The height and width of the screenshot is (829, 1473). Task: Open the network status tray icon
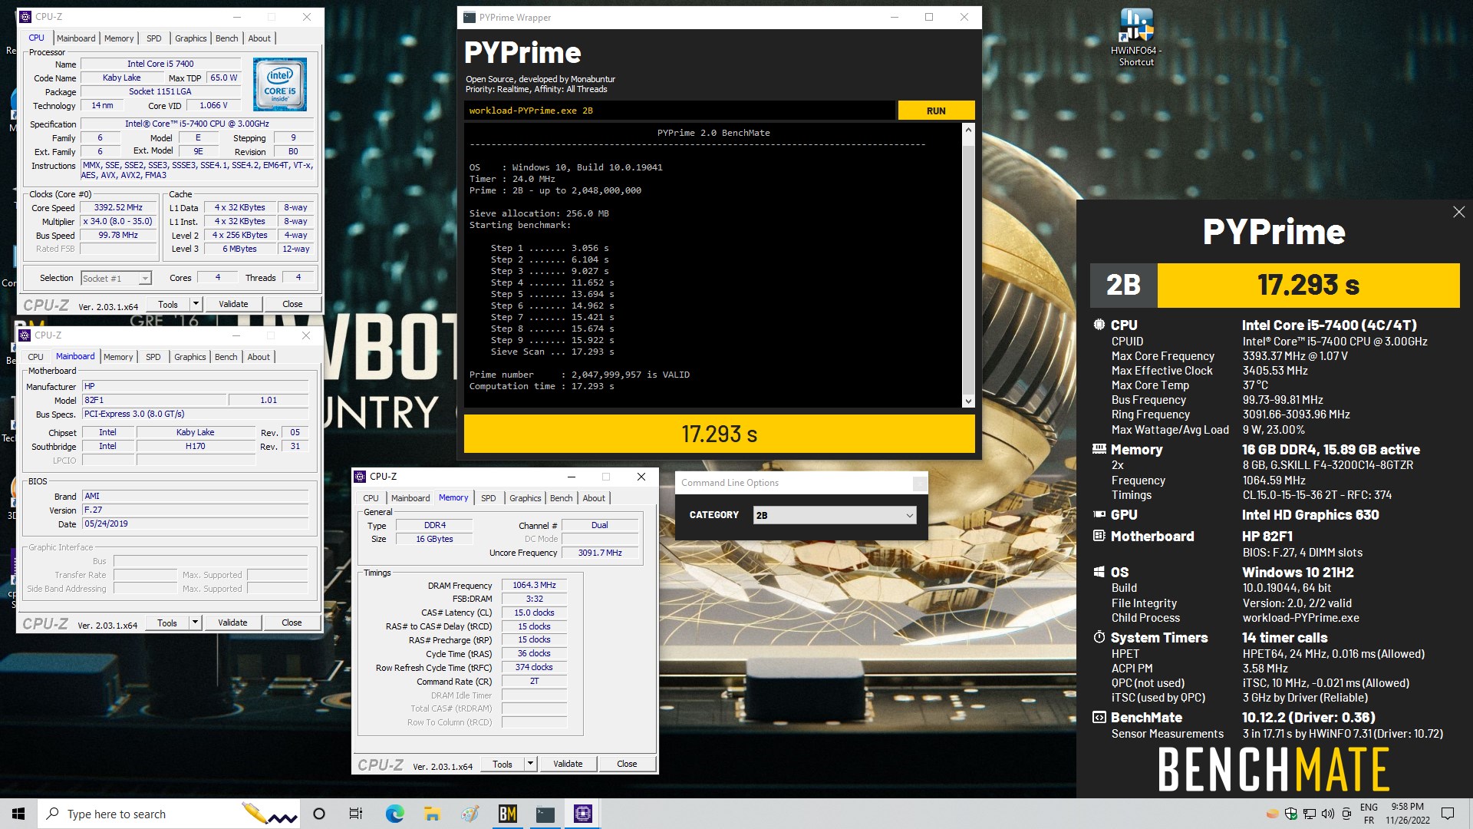pos(1310,814)
